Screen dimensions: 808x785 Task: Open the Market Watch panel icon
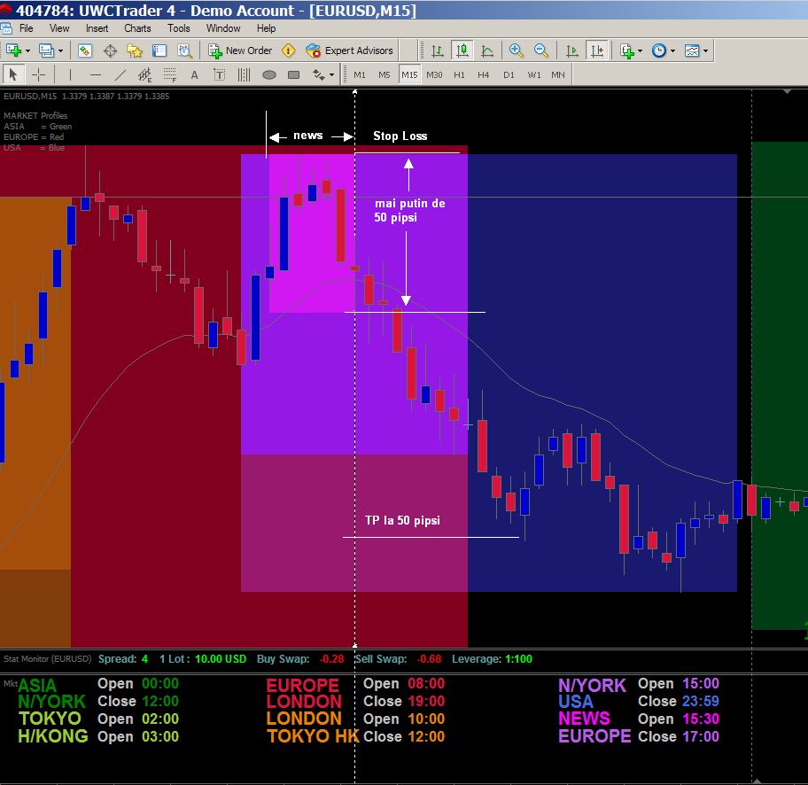(x=85, y=51)
